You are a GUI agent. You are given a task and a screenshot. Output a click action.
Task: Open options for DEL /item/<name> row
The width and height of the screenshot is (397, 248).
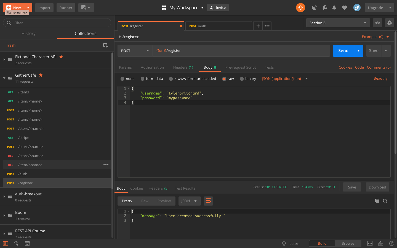tap(106, 165)
